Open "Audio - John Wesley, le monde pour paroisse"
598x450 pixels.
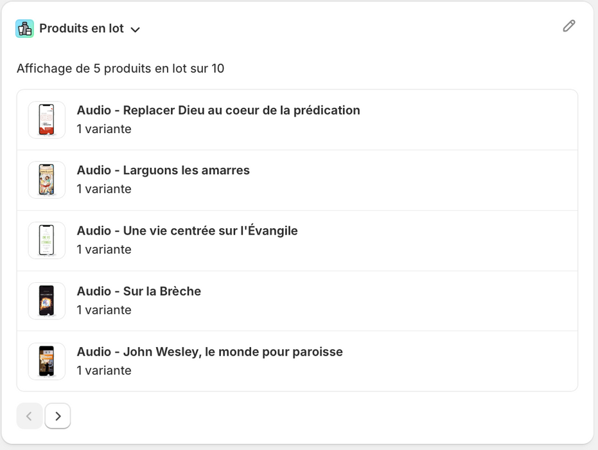tap(209, 352)
